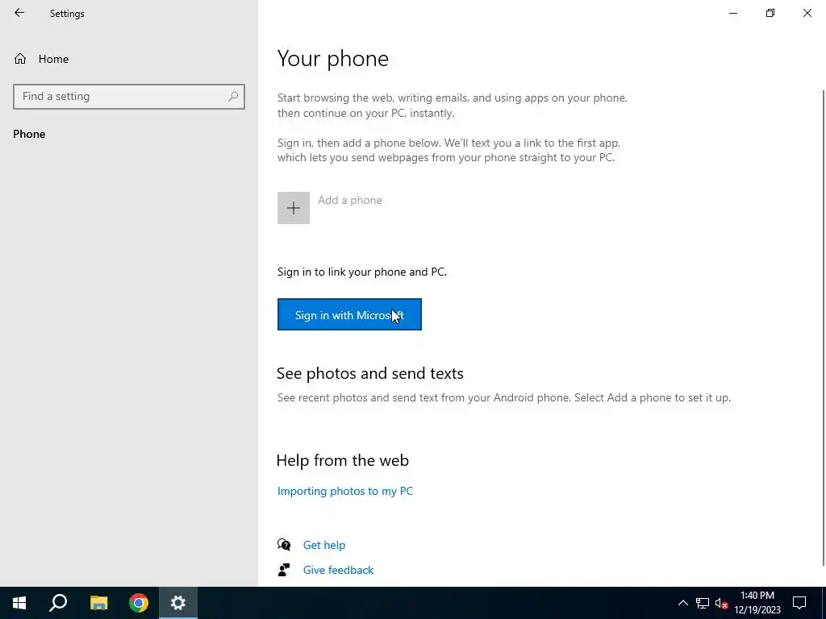
Task: Minimize the Settings window
Action: point(733,13)
